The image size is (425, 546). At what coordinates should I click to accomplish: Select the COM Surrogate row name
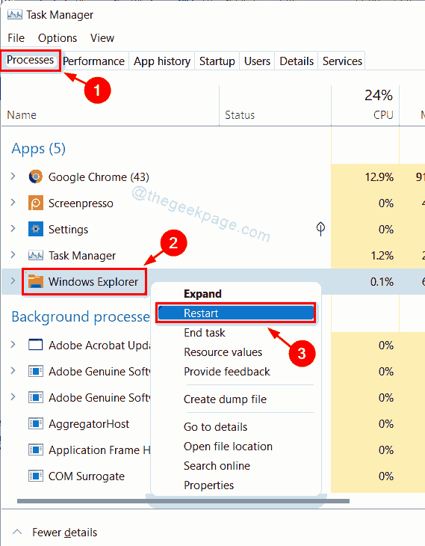point(86,476)
